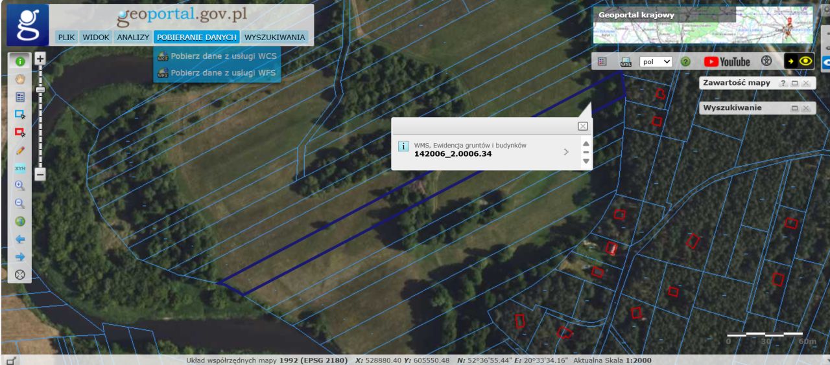Toggle the yellow eye high-contrast mode
Screen dimensions: 830x365
[x=800, y=61]
